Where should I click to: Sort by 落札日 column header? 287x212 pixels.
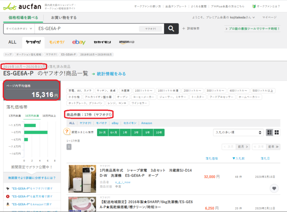pyautogui.click(x=265, y=158)
